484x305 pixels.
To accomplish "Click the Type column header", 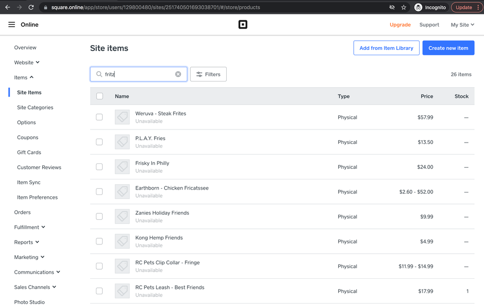I will coord(343,96).
